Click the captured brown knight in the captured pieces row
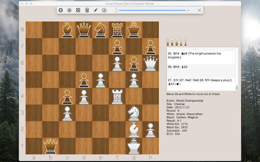 pyautogui.click(x=177, y=44)
